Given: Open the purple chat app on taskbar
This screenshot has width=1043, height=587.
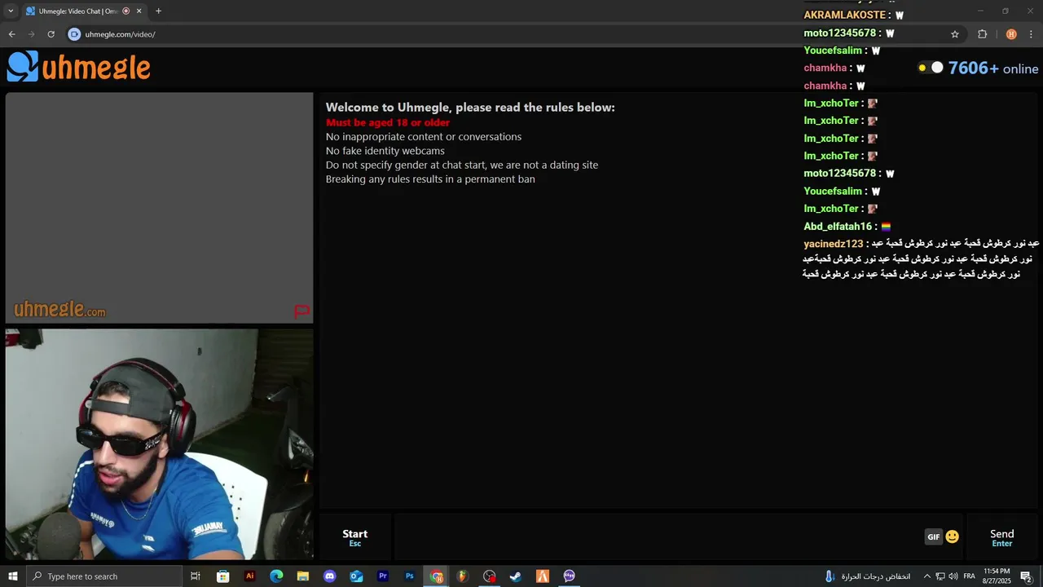Looking at the screenshot, I should 569,576.
